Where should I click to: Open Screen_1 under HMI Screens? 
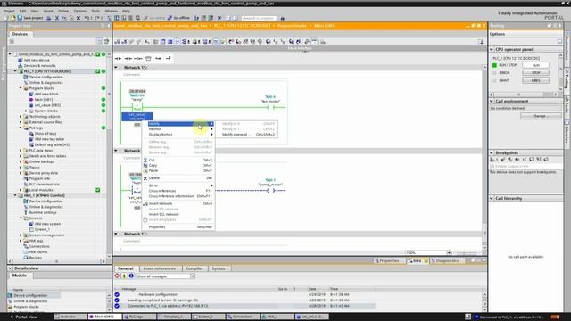click(42, 230)
